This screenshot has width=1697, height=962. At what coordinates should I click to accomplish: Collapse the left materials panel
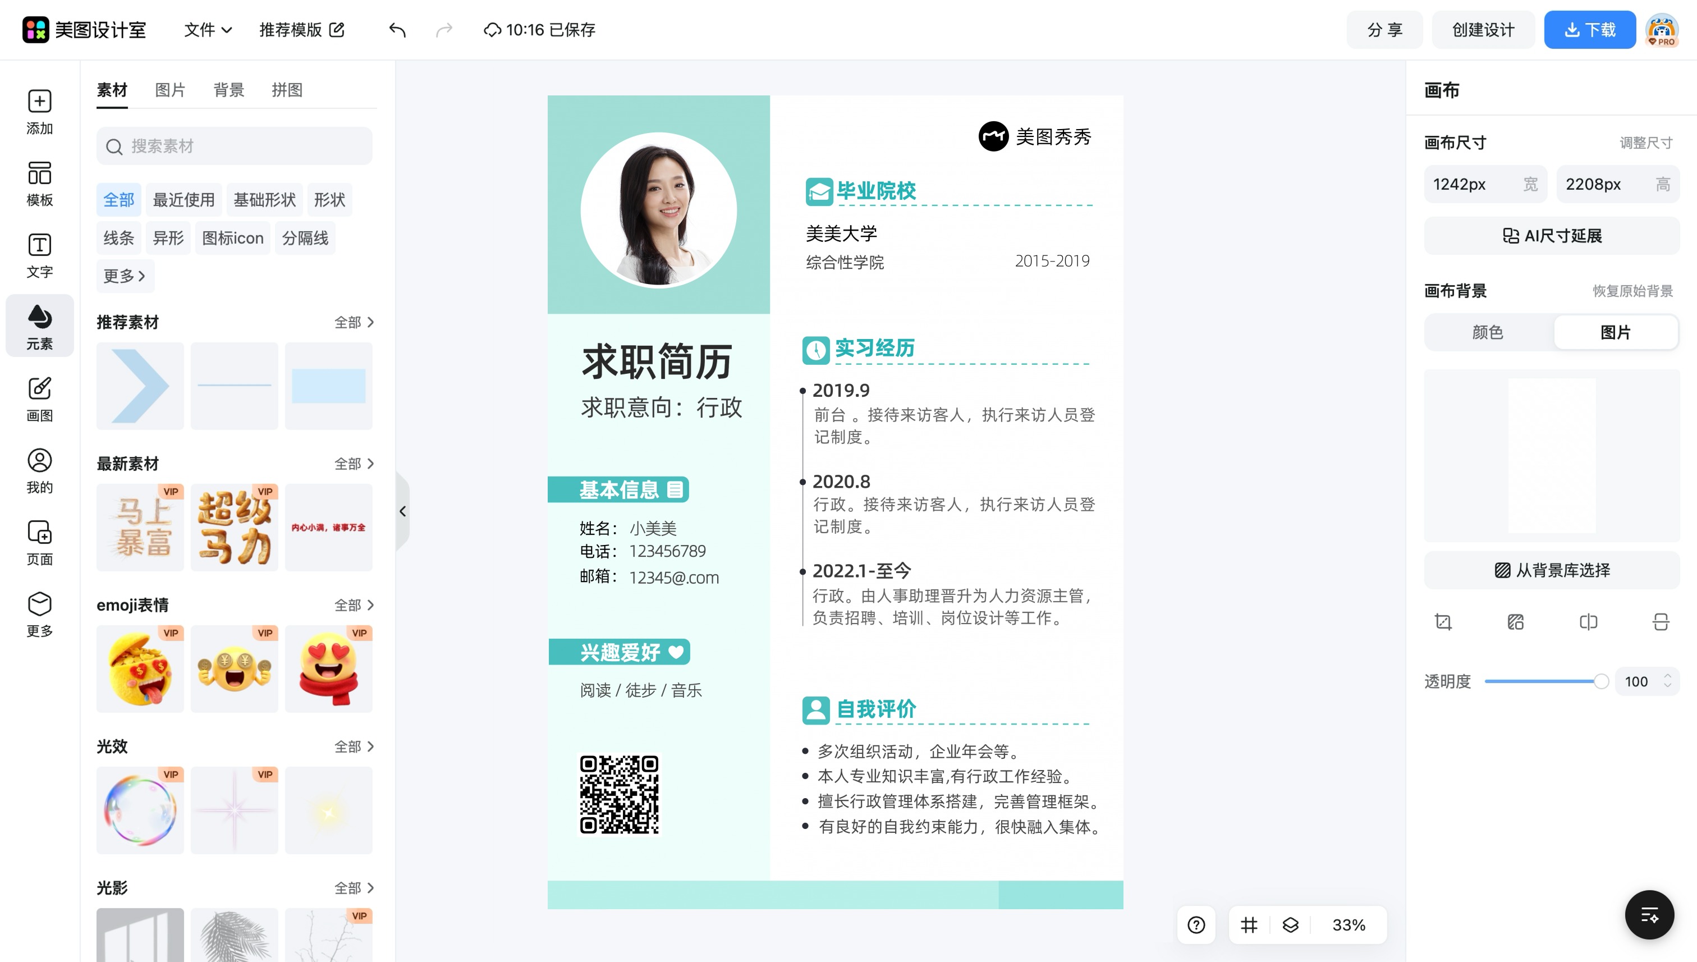[x=402, y=511]
